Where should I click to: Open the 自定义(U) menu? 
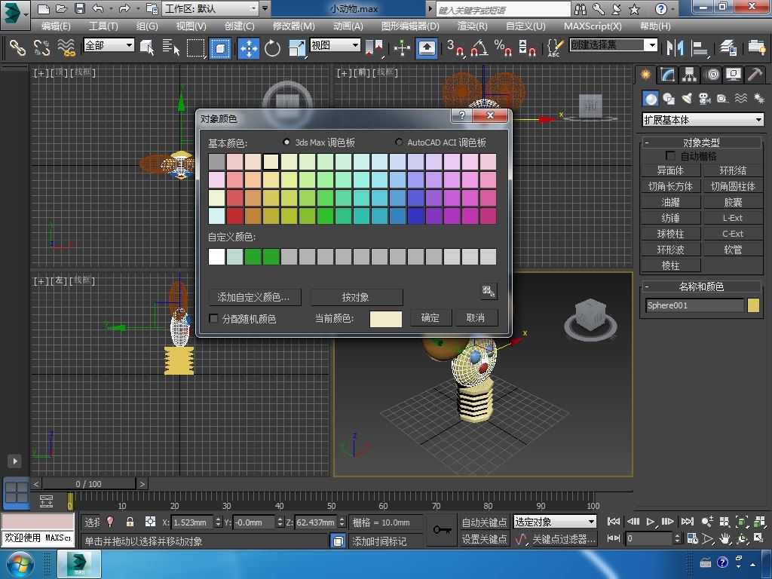(x=525, y=26)
